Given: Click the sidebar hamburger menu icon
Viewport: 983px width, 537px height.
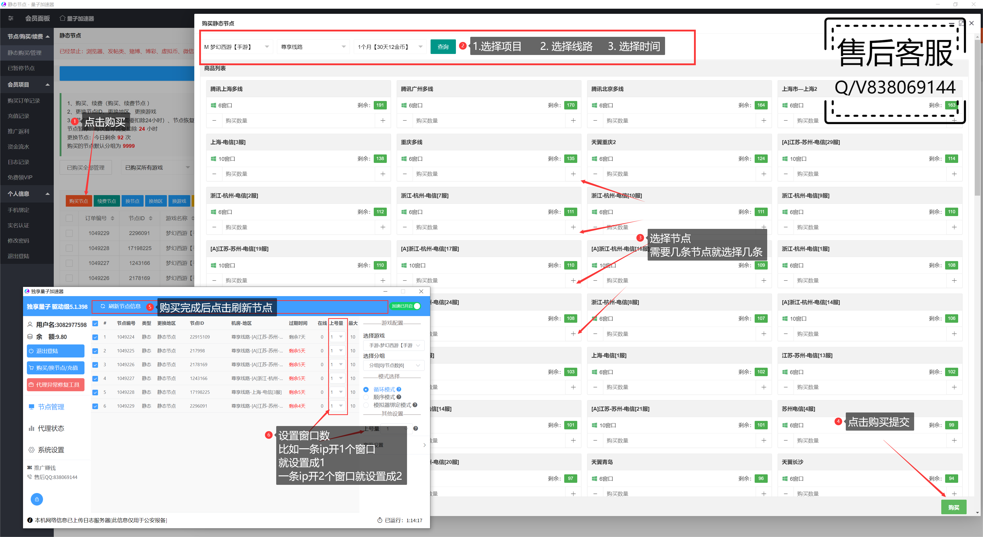Looking at the screenshot, I should 11,18.
